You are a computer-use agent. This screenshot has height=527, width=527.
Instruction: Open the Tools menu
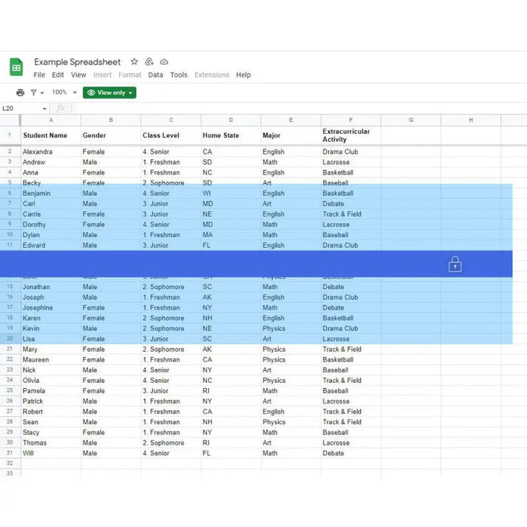pos(179,75)
